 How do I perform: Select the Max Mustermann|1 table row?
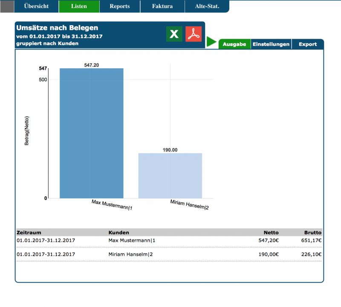[x=132, y=241]
